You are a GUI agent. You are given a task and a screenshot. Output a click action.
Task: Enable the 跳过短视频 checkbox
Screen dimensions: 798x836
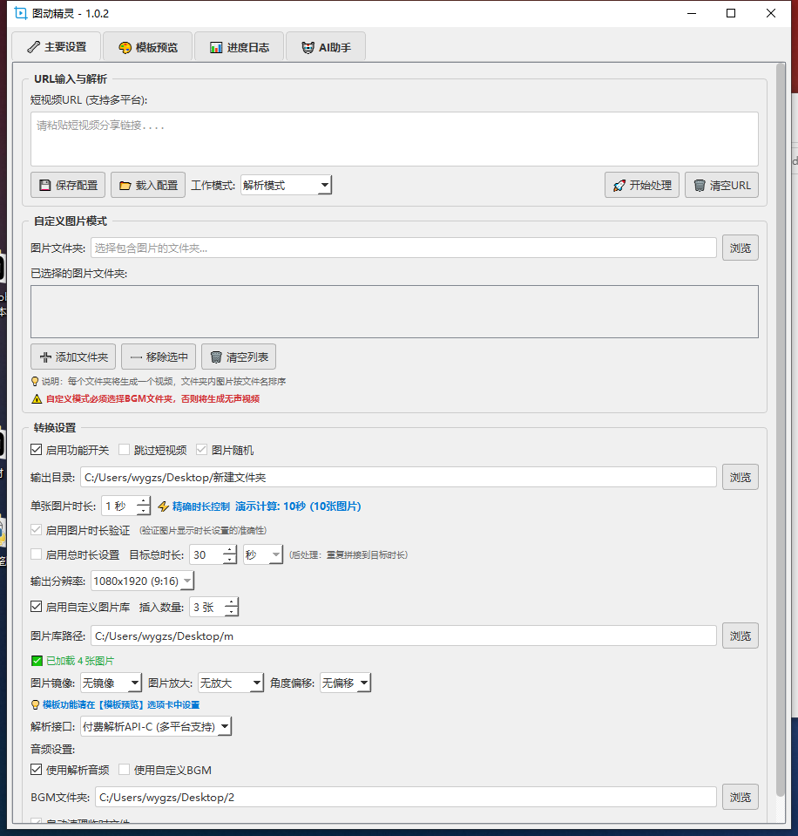pyautogui.click(x=125, y=450)
